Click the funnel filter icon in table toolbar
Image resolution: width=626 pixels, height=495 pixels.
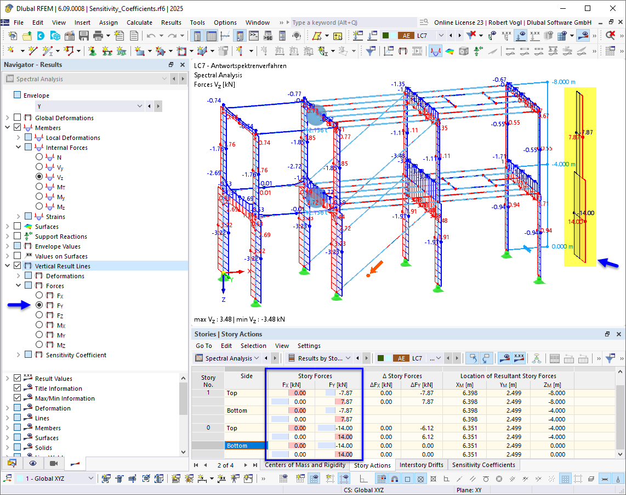point(610,358)
